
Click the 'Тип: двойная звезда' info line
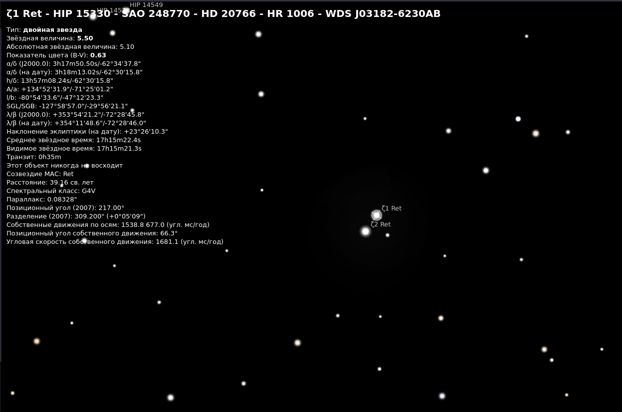(x=44, y=30)
